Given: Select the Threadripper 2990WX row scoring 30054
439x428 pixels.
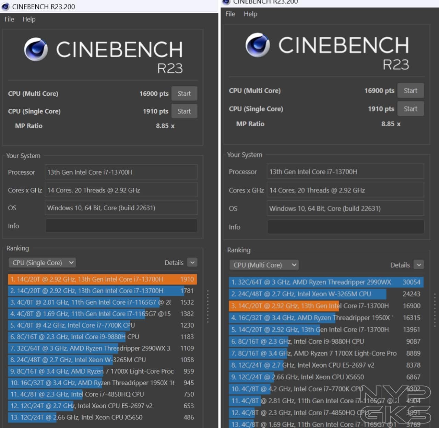Looking at the screenshot, I should (326, 282).
